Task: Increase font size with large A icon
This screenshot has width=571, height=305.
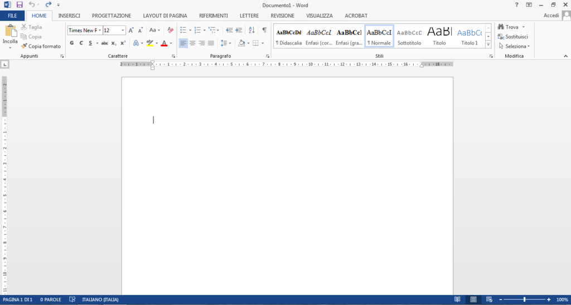Action: coord(132,31)
